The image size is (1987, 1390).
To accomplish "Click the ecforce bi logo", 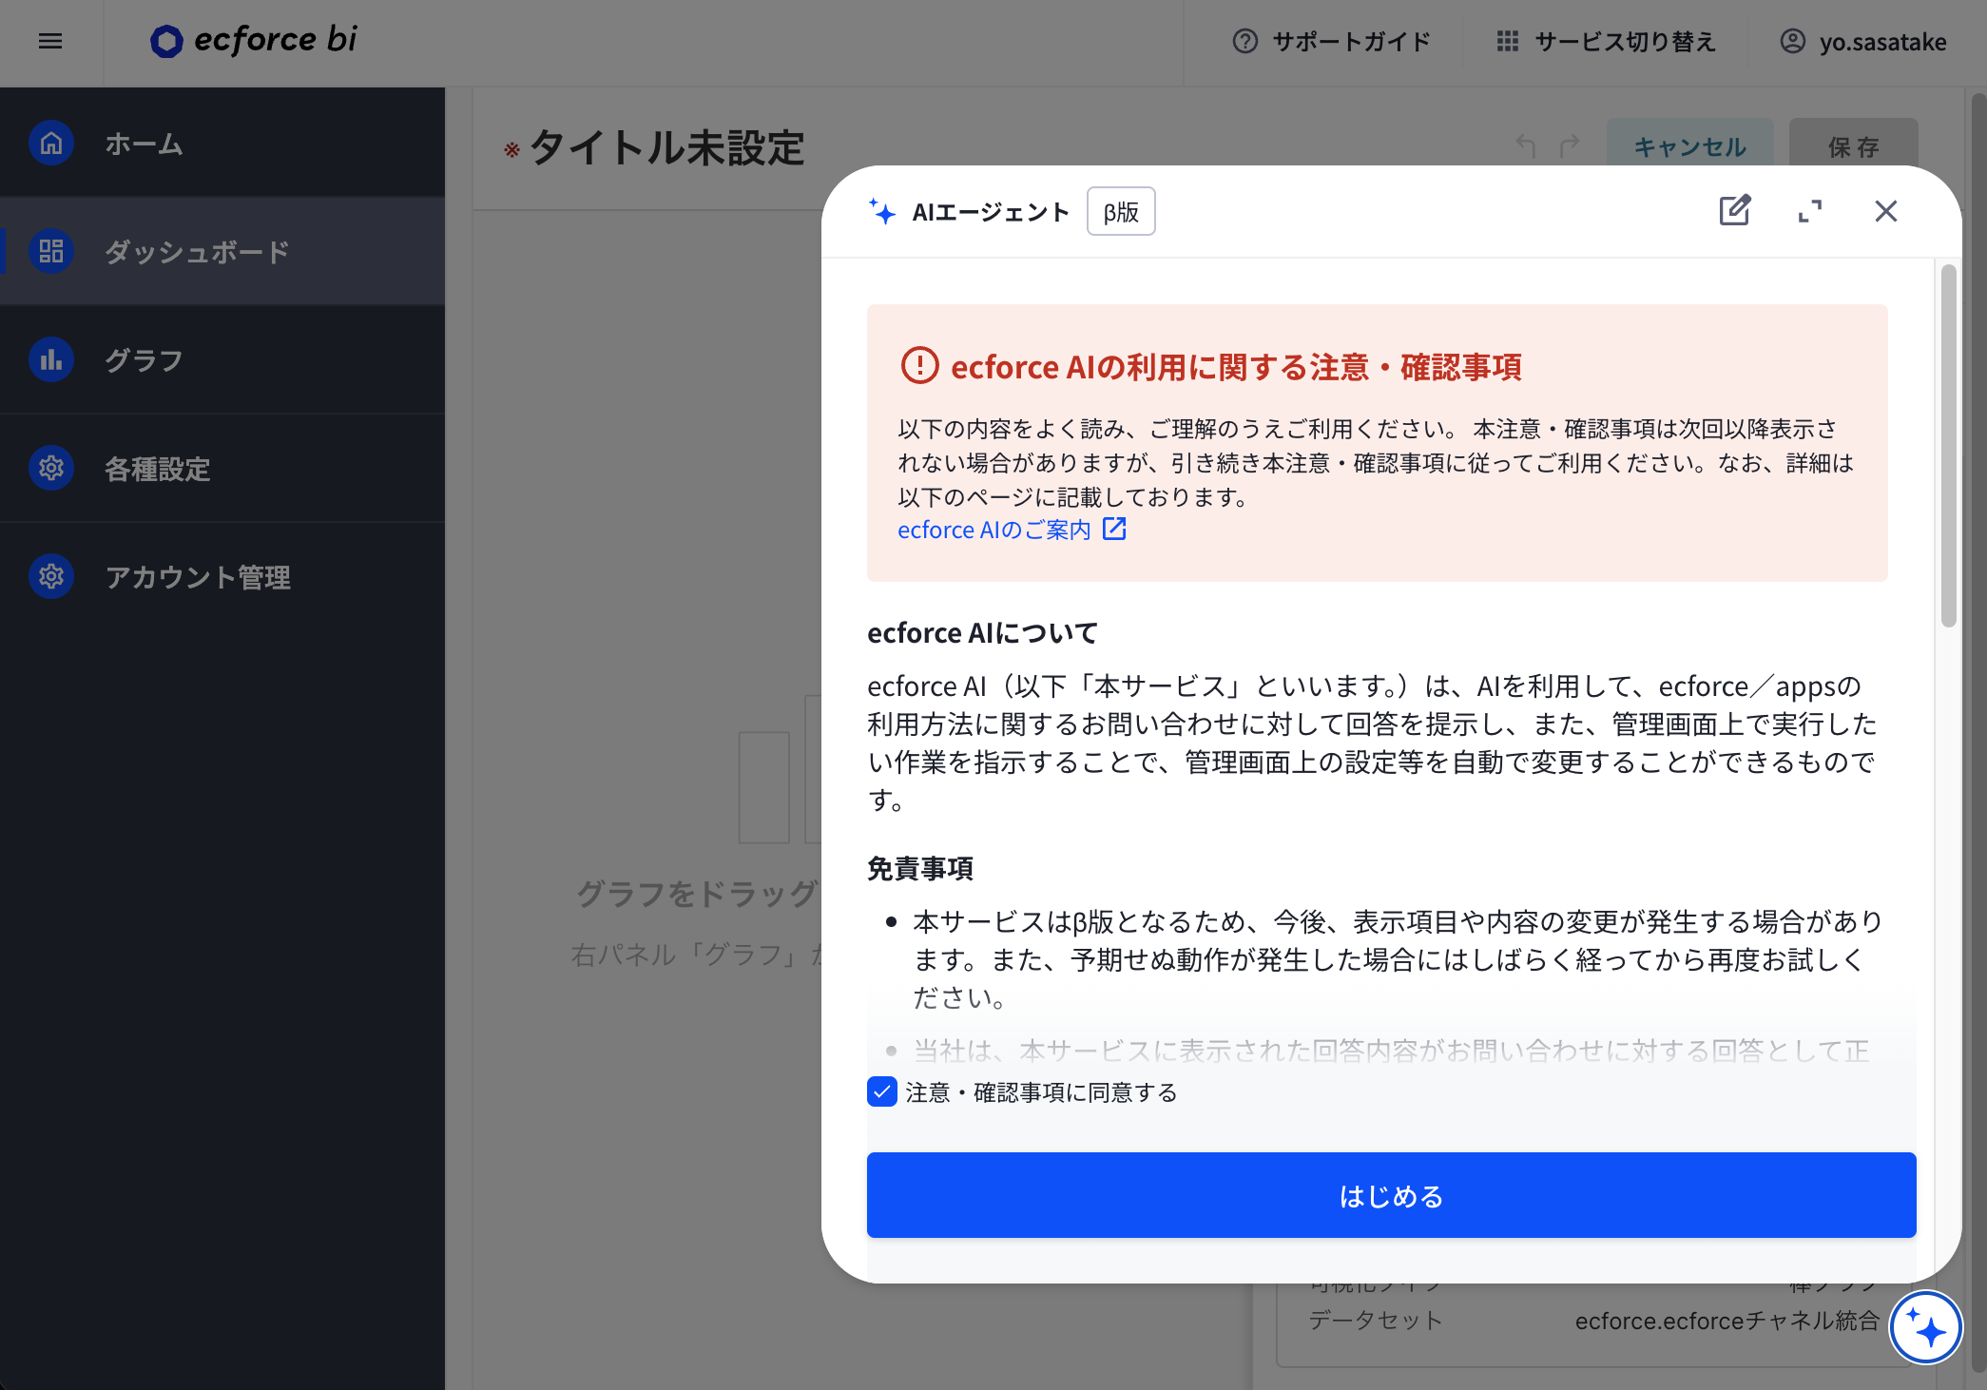I will point(254,40).
